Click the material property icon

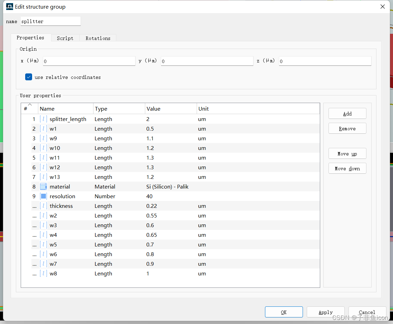click(43, 186)
